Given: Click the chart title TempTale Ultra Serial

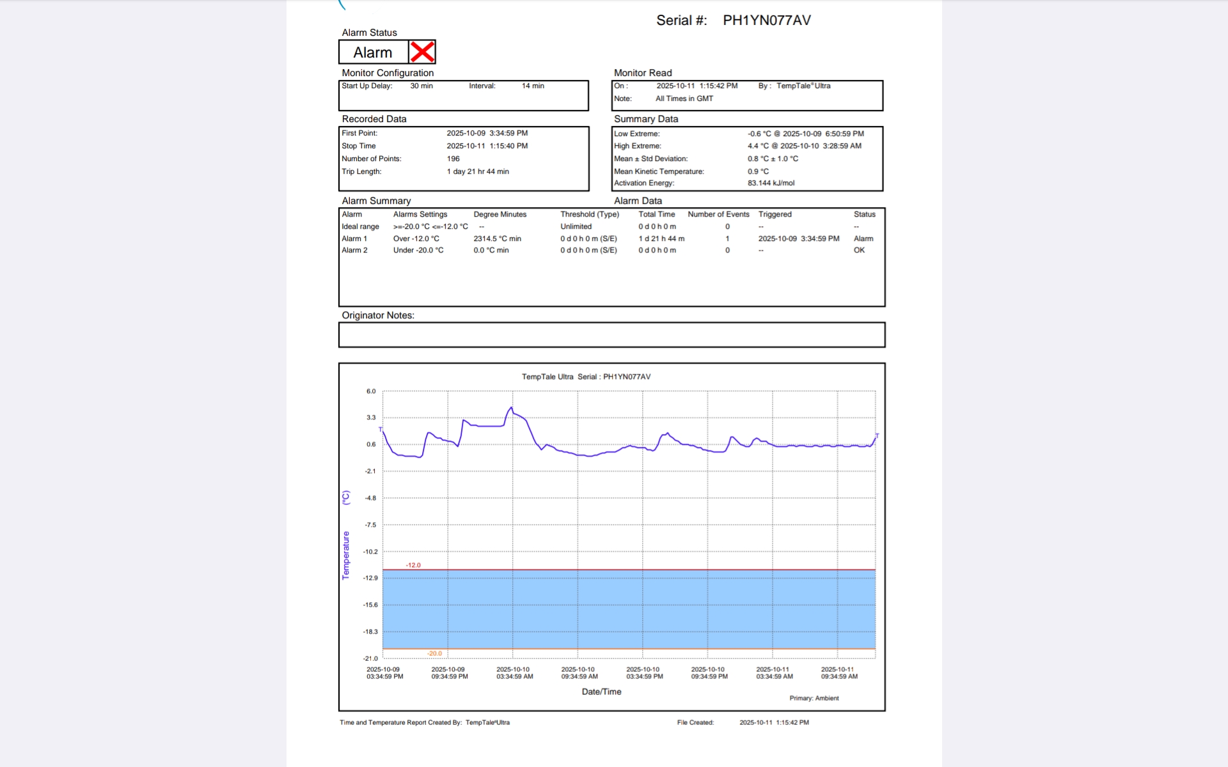Looking at the screenshot, I should (586, 376).
